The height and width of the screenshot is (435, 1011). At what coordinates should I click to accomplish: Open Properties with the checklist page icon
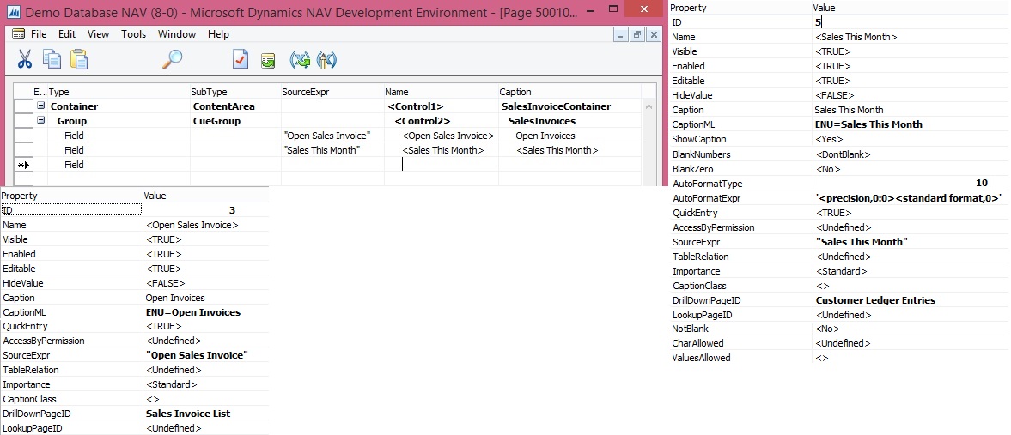(241, 59)
